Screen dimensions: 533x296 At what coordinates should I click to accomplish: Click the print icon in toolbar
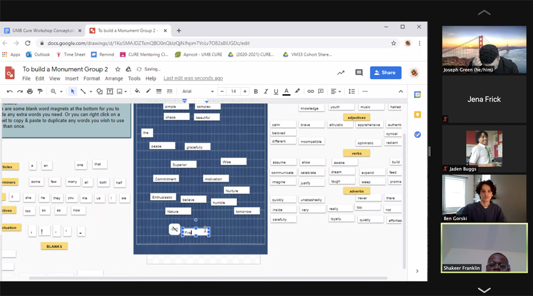pos(30,91)
